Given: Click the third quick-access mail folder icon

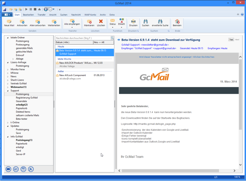Looking at the screenshot, I should tap(20, 10).
